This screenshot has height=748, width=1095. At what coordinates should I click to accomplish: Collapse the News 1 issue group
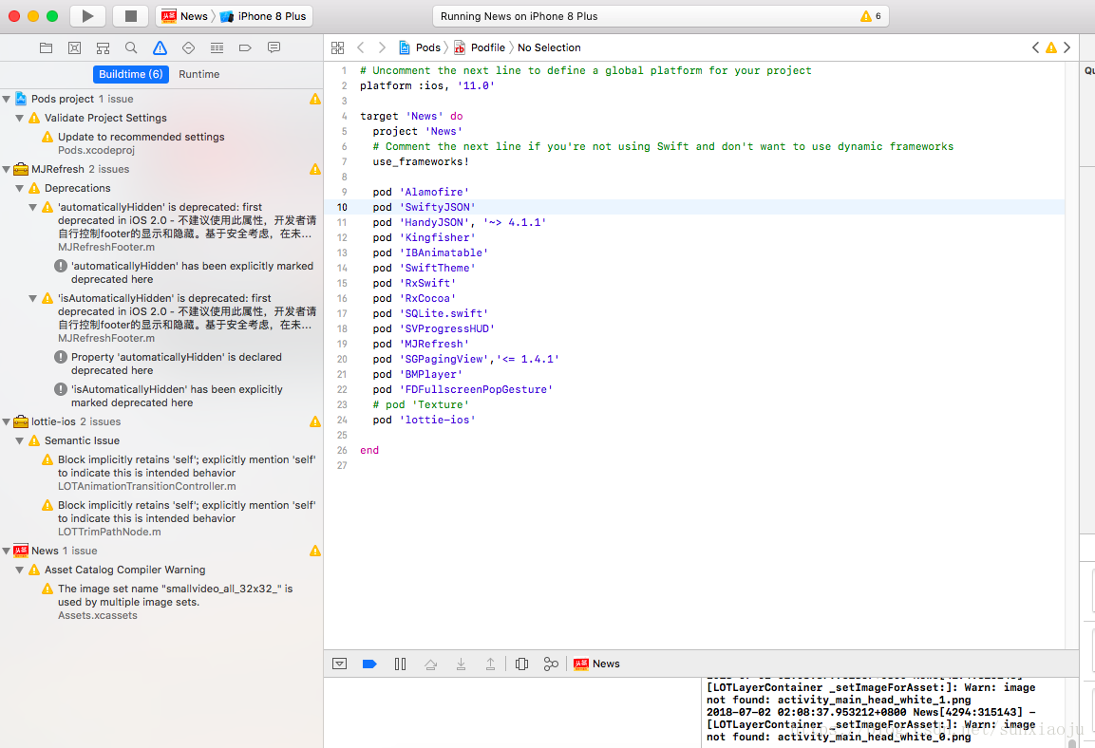click(x=7, y=552)
